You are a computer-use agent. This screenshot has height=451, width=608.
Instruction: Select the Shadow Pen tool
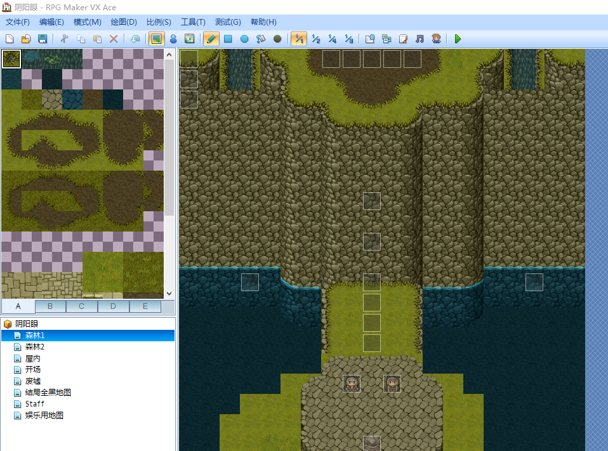pos(277,39)
